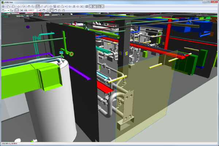
Task: Click the next arrow navigation icon
Action: coord(78,7)
